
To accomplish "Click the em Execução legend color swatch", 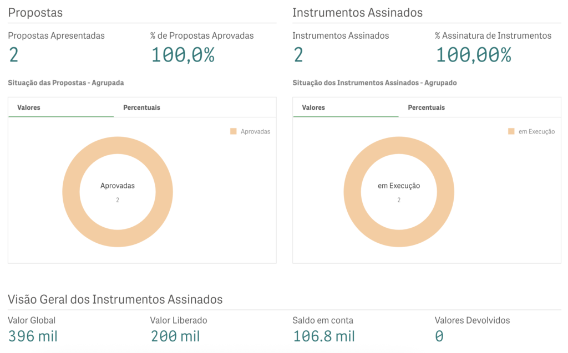I will click(511, 131).
